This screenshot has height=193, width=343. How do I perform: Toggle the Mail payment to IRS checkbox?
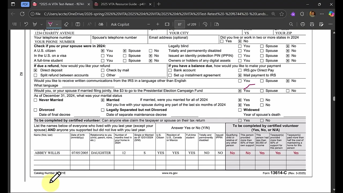pos(240,75)
